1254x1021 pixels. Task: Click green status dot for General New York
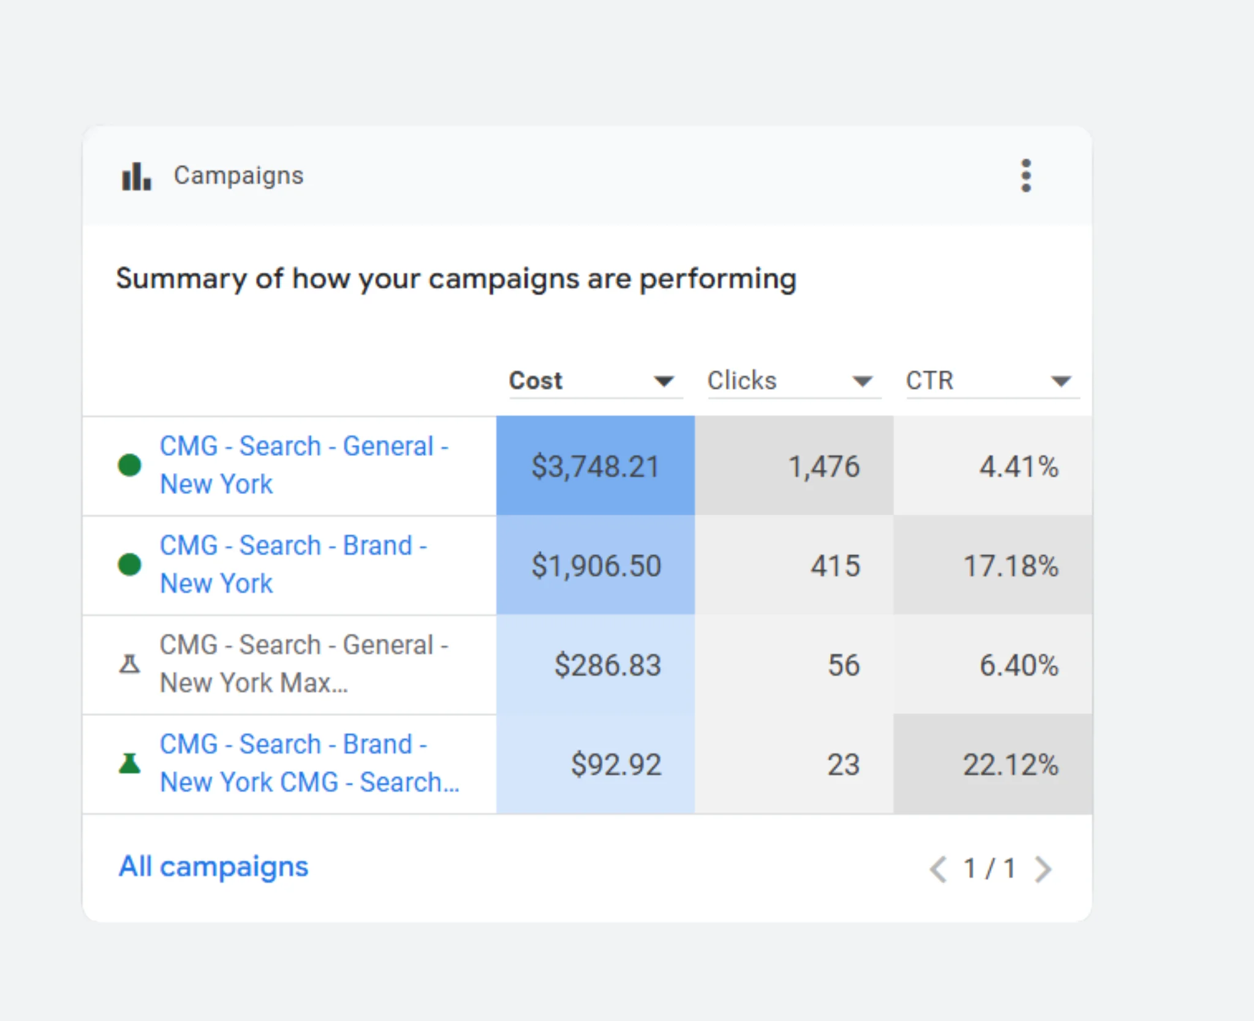pyautogui.click(x=129, y=465)
